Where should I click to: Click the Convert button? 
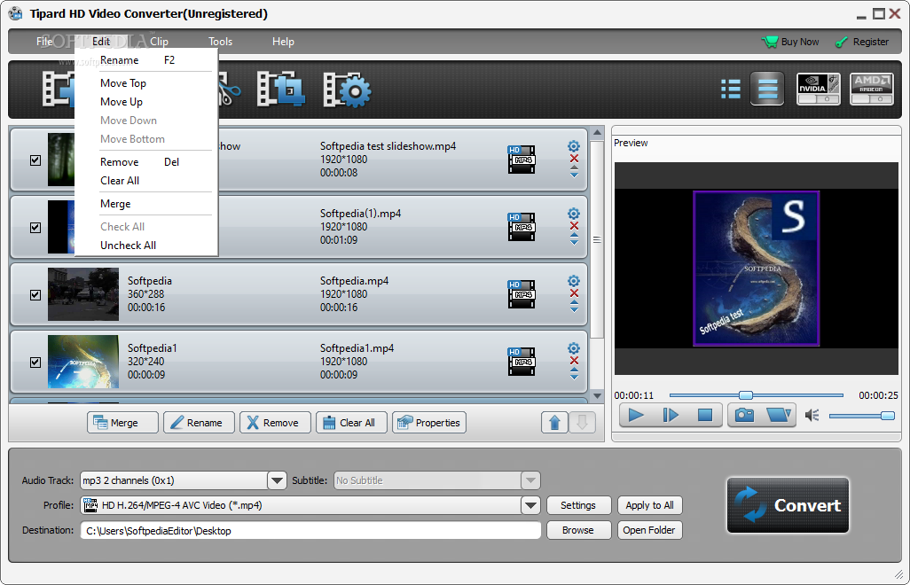click(x=788, y=505)
